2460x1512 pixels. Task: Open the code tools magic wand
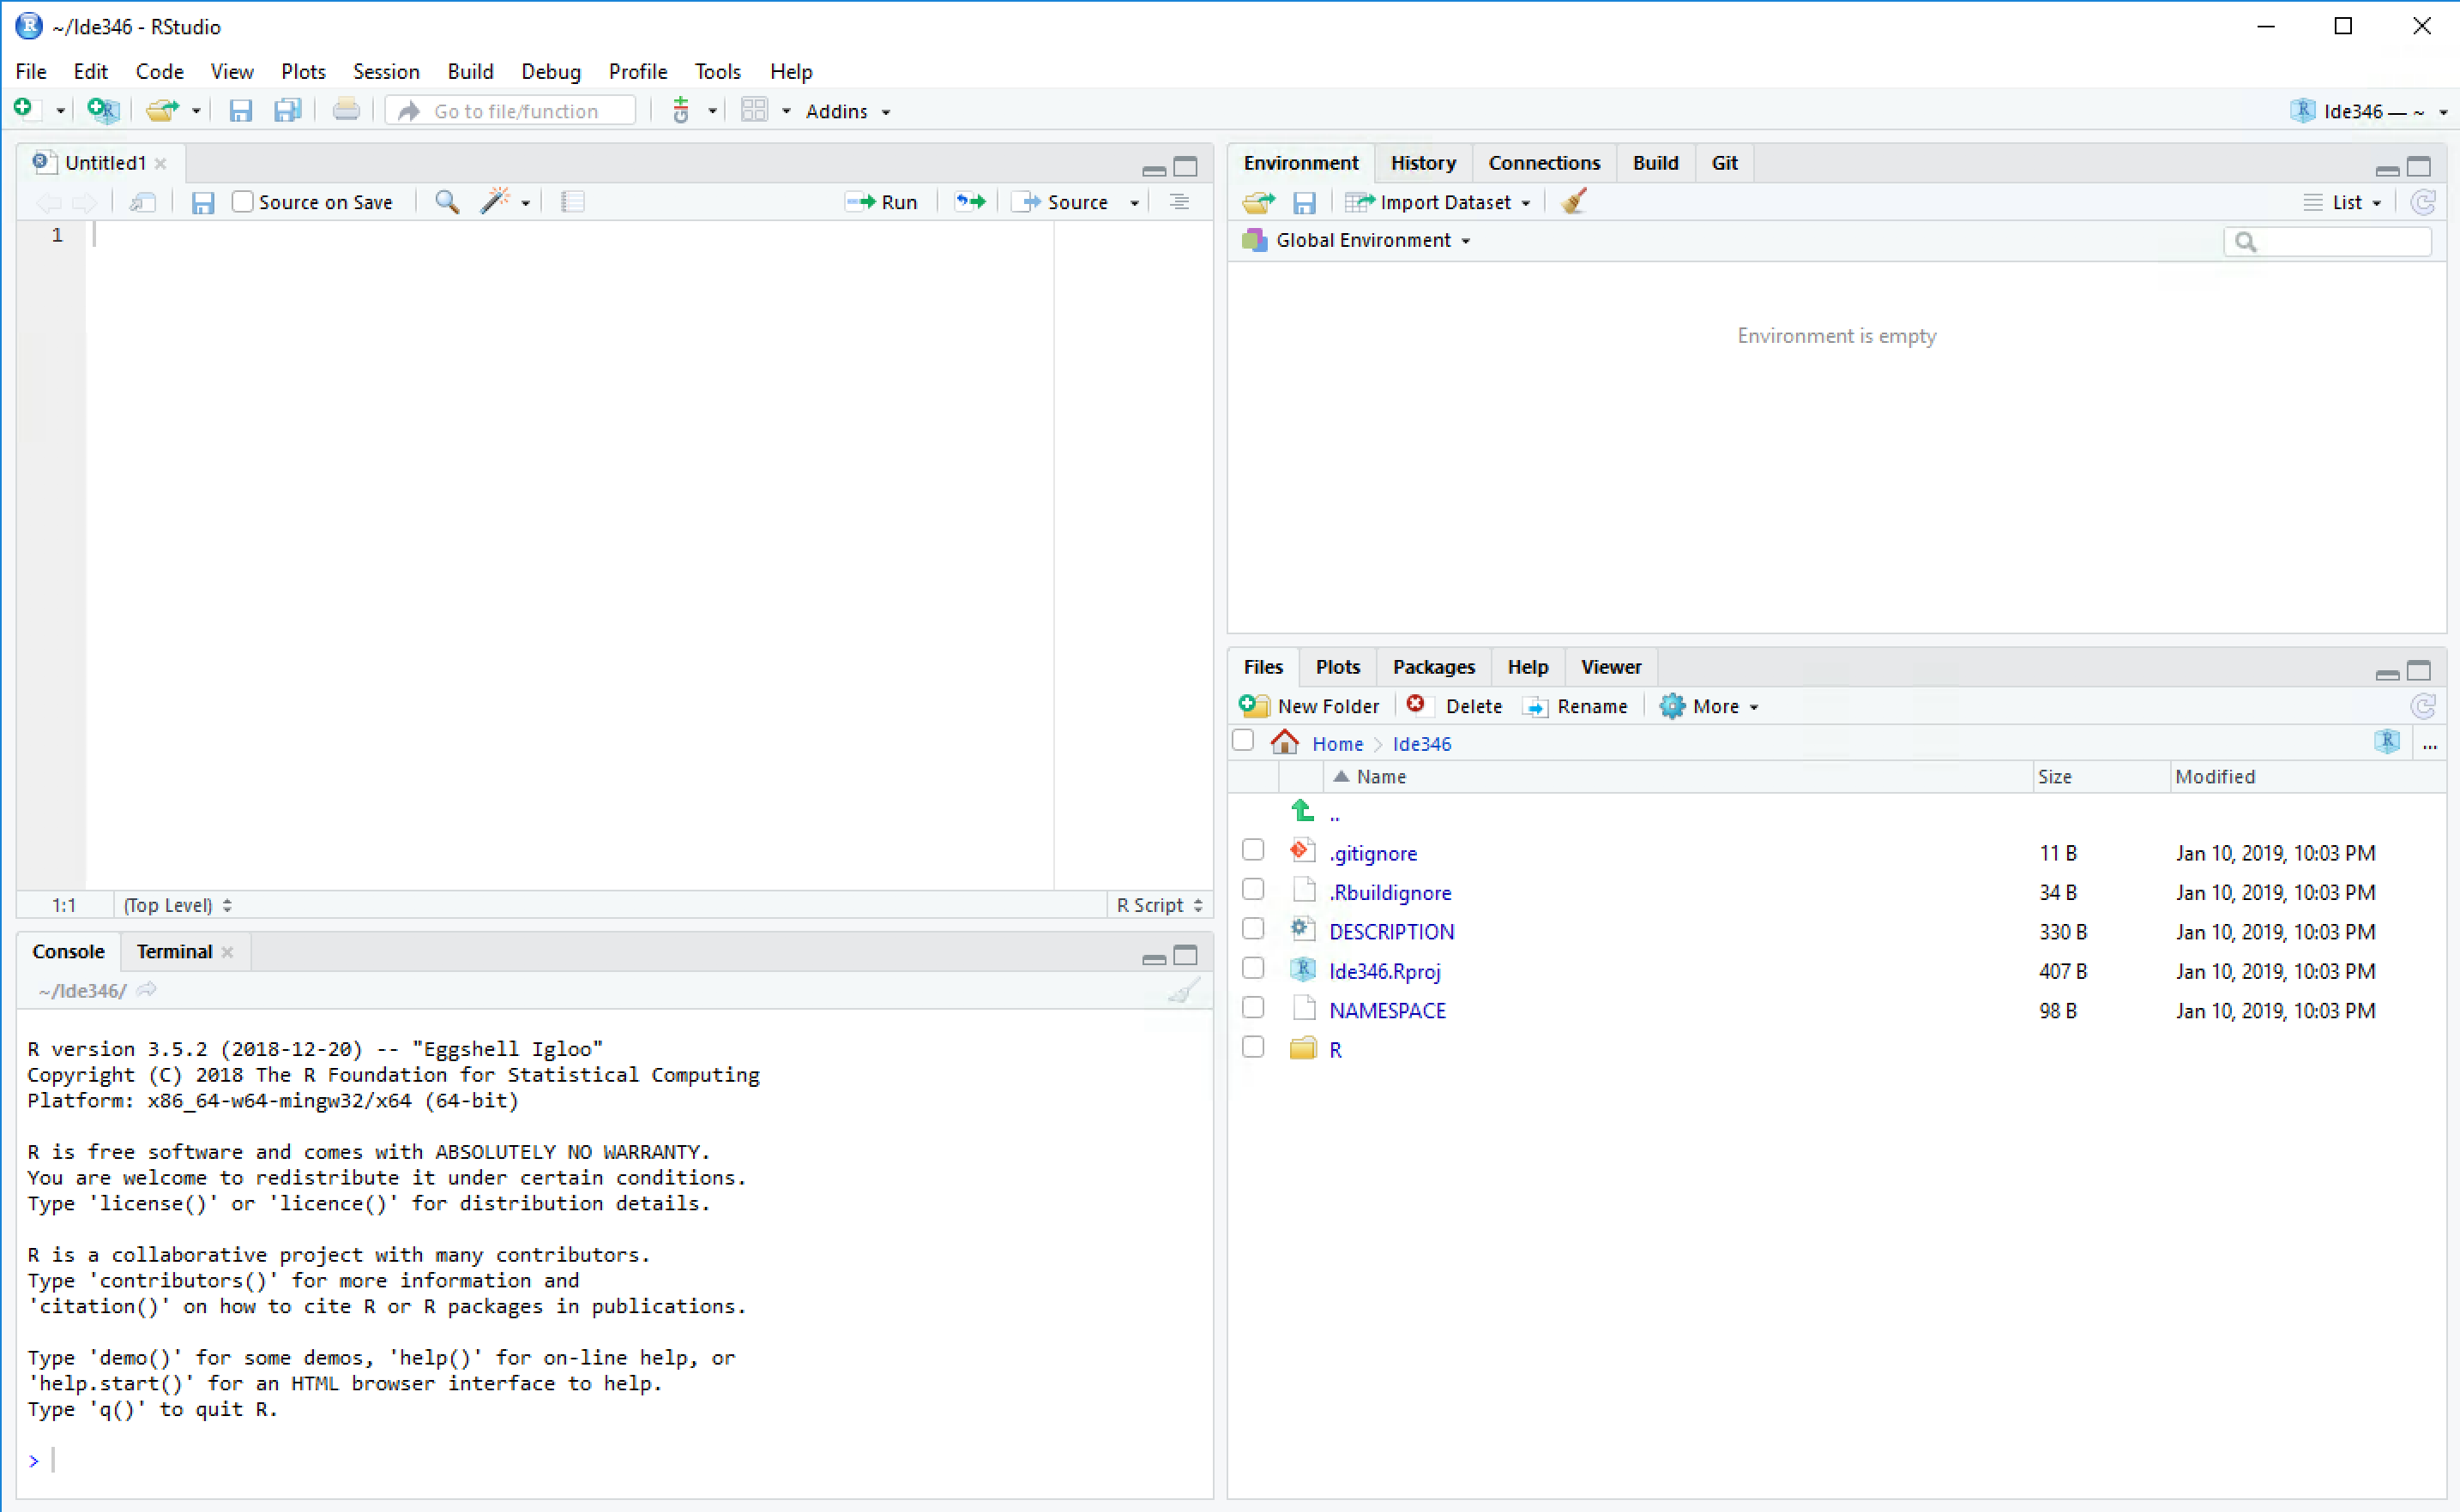click(495, 202)
